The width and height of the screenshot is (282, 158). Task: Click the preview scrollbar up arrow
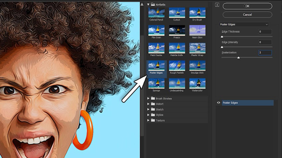142,4
